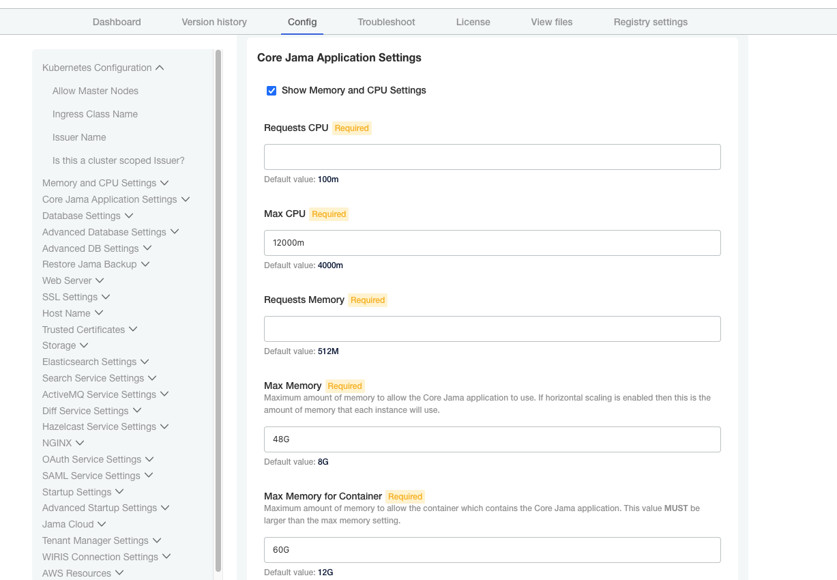
Task: Click the Requests CPU input field
Action: pyautogui.click(x=493, y=157)
